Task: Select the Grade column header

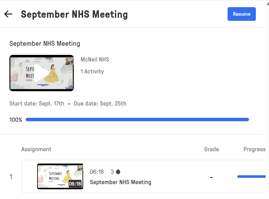Action: coord(212,149)
